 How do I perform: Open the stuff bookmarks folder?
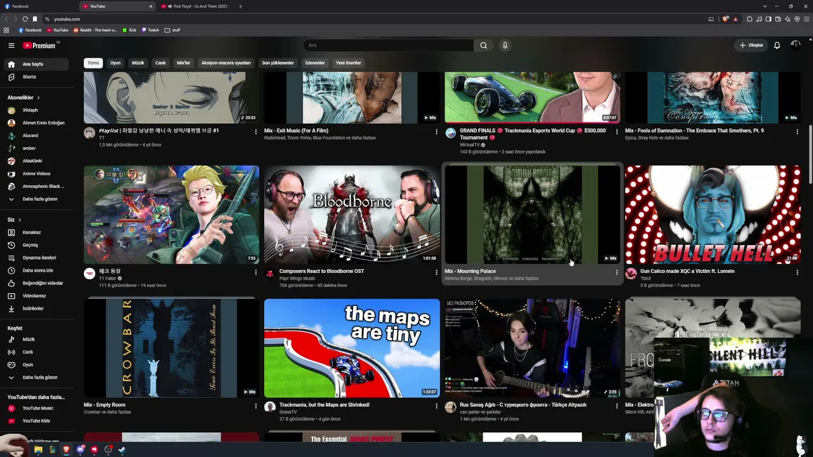coord(172,30)
